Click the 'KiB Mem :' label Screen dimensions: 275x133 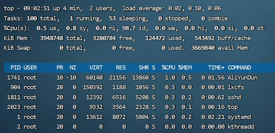(19, 38)
